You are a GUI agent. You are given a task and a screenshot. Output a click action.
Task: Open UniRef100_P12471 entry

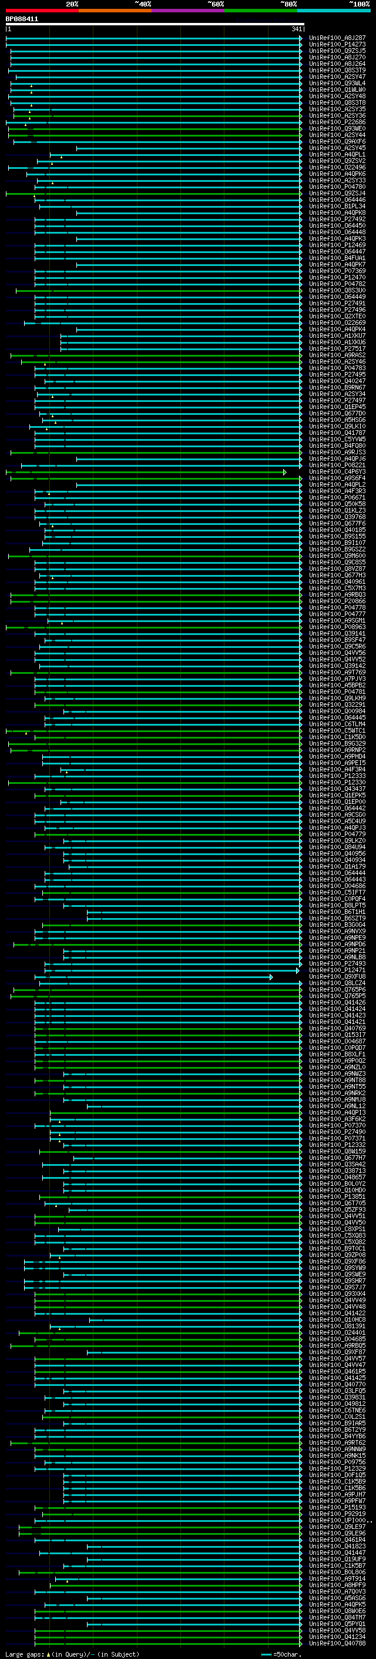coord(337,970)
